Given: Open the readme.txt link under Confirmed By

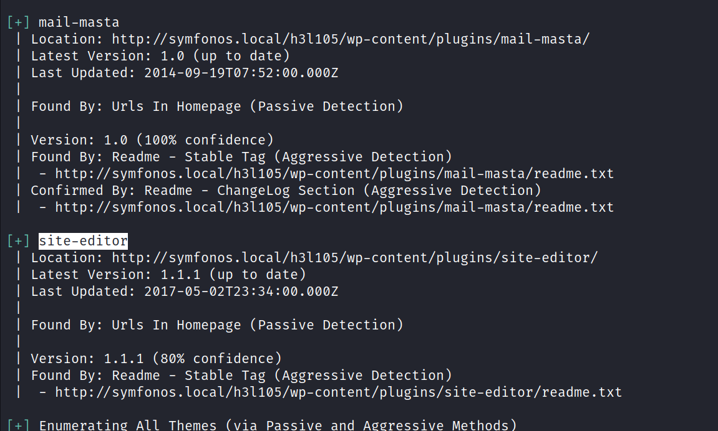Looking at the screenshot, I should pos(334,207).
